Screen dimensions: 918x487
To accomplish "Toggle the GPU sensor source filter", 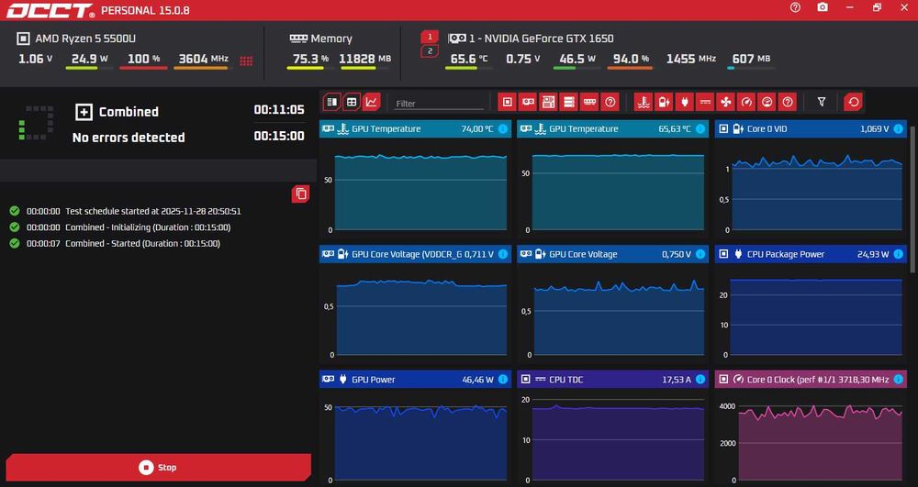I will tap(528, 103).
